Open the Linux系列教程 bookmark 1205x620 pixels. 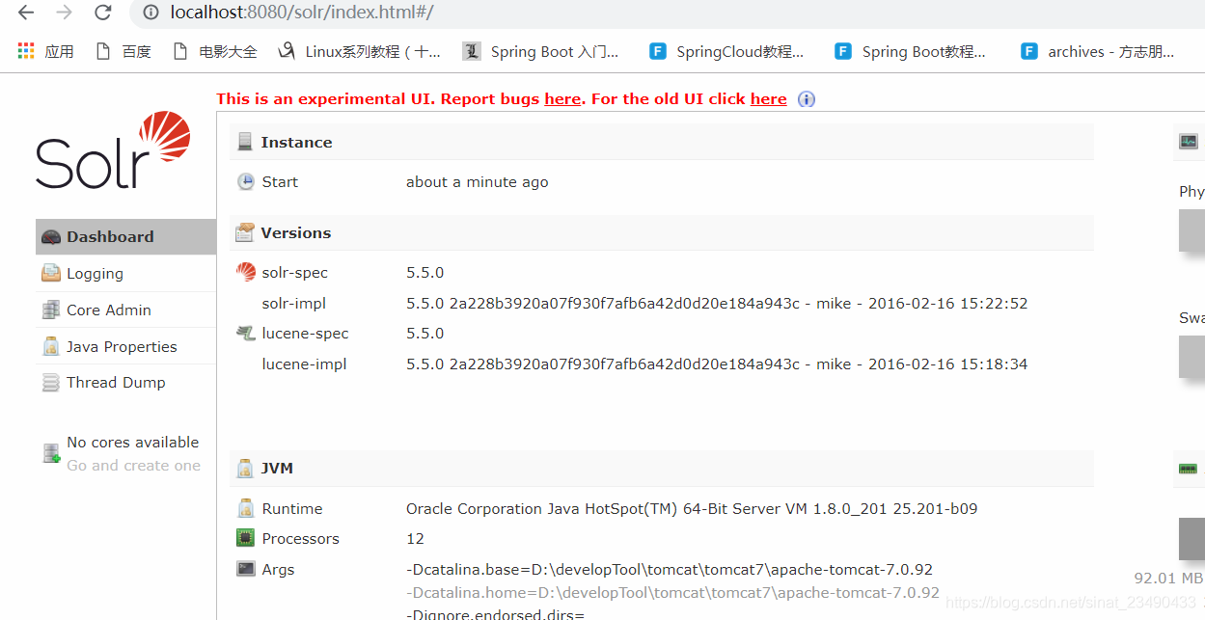(x=359, y=51)
